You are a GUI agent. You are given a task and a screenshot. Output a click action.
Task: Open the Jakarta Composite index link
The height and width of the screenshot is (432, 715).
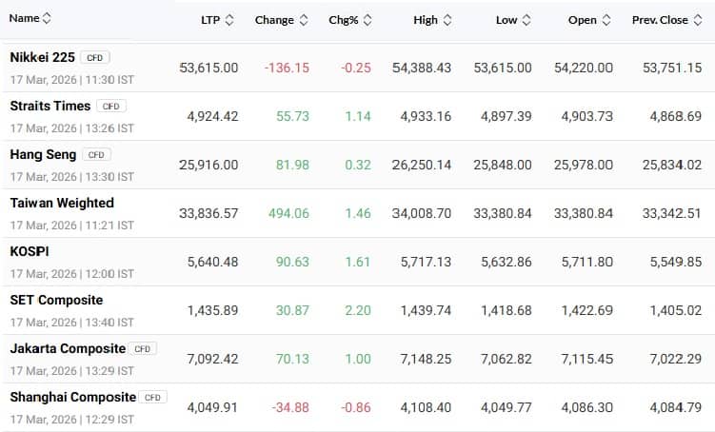[68, 348]
